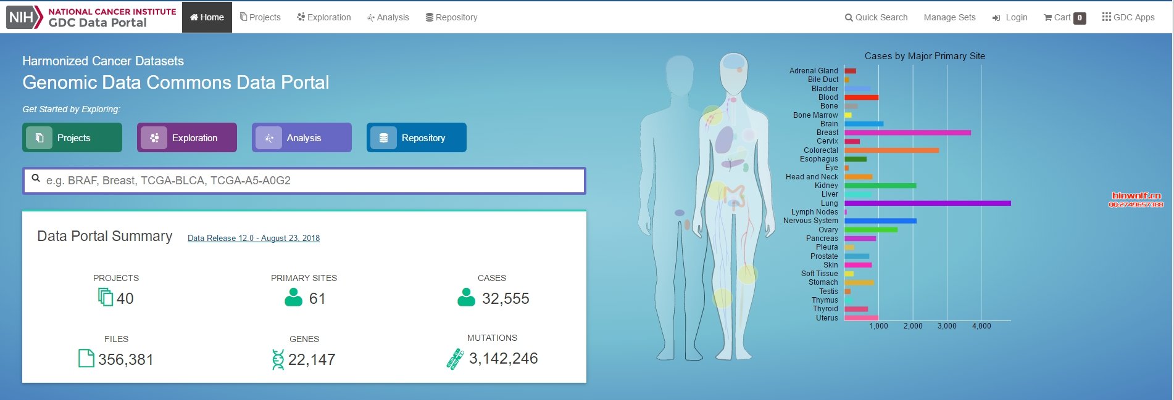Click the Files count 356,381
Screen dimensions: 1174x400
click(x=126, y=359)
